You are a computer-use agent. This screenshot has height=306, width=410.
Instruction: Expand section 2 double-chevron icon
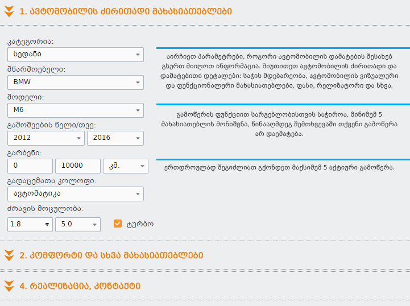click(x=9, y=255)
